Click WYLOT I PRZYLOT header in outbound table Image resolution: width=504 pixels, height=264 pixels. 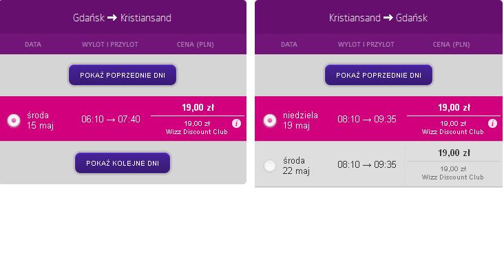(110, 45)
